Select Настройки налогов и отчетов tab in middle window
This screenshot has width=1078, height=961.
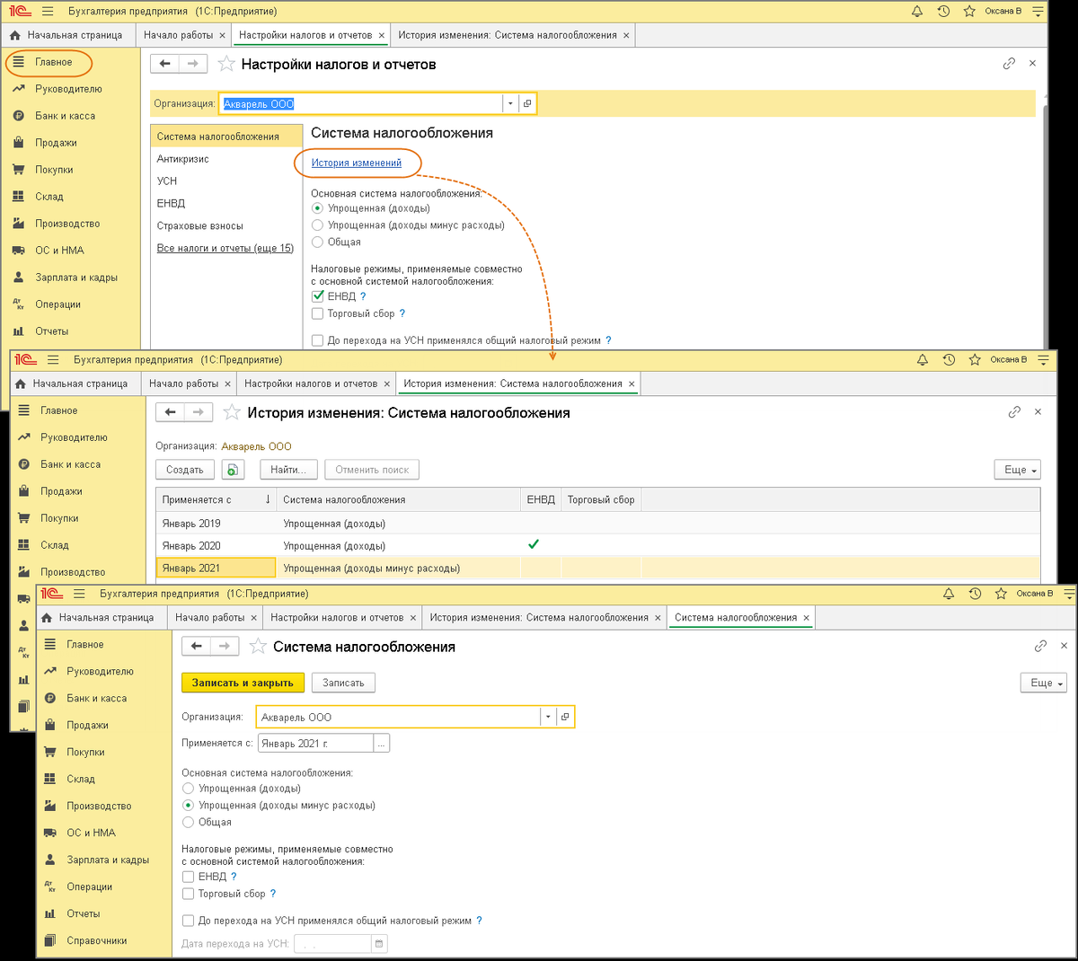point(316,384)
